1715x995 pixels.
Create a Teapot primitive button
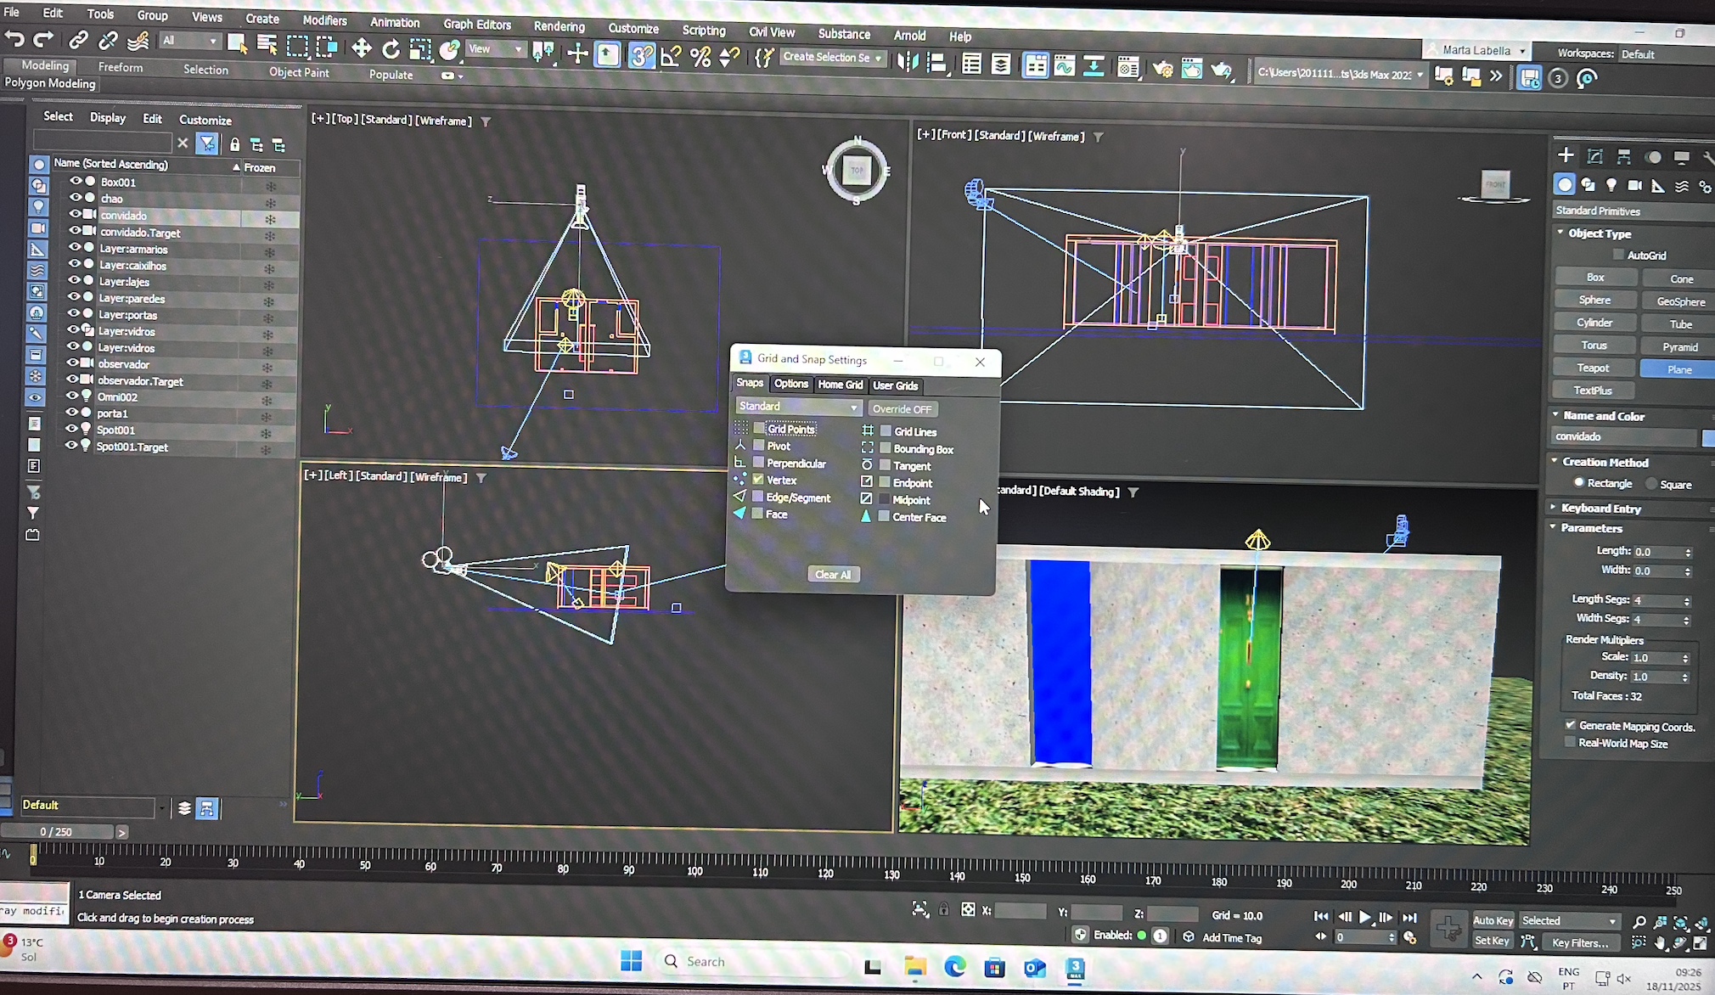click(1593, 368)
